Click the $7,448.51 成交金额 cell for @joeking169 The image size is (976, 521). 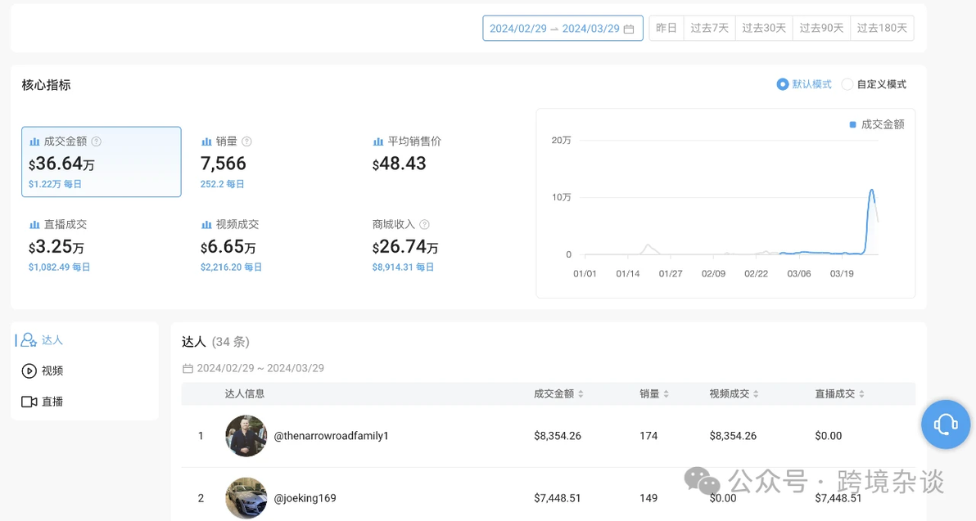coord(557,498)
